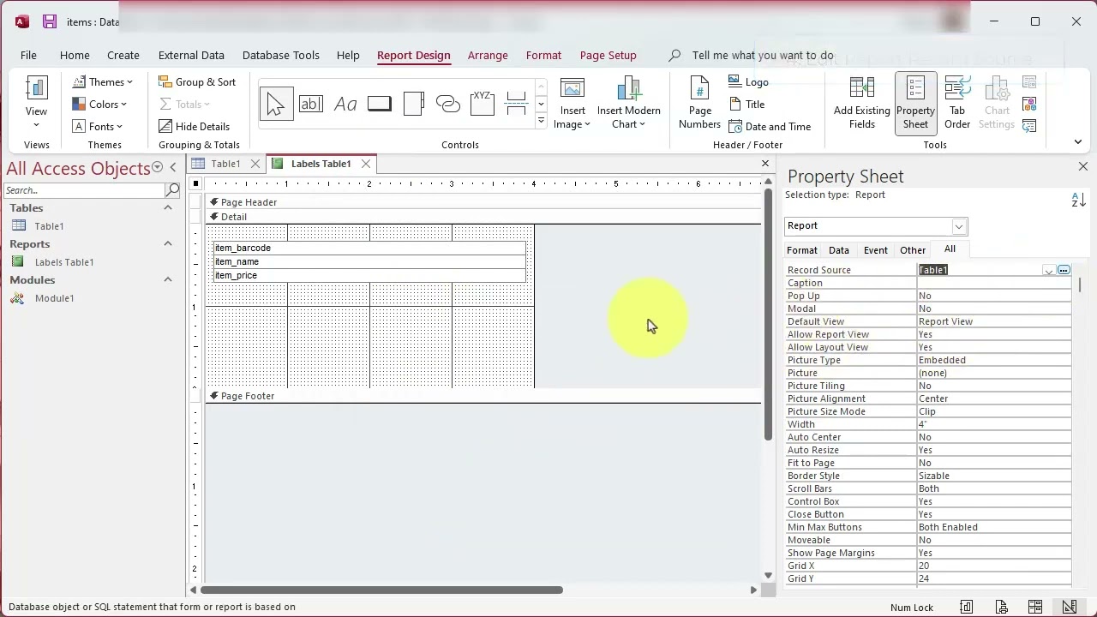The width and height of the screenshot is (1097, 617).
Task: Pick the Button control
Action: [x=379, y=105]
